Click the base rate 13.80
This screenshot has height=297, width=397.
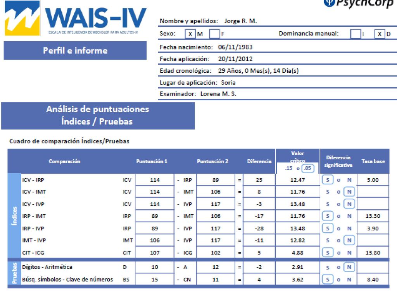[x=373, y=253]
